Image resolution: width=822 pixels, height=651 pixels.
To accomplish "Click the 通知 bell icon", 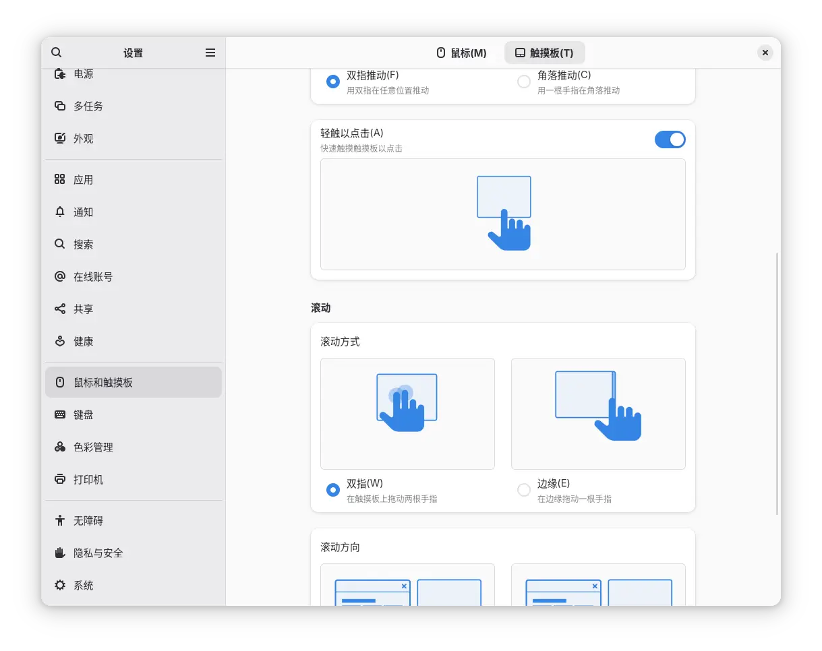I will click(x=60, y=212).
